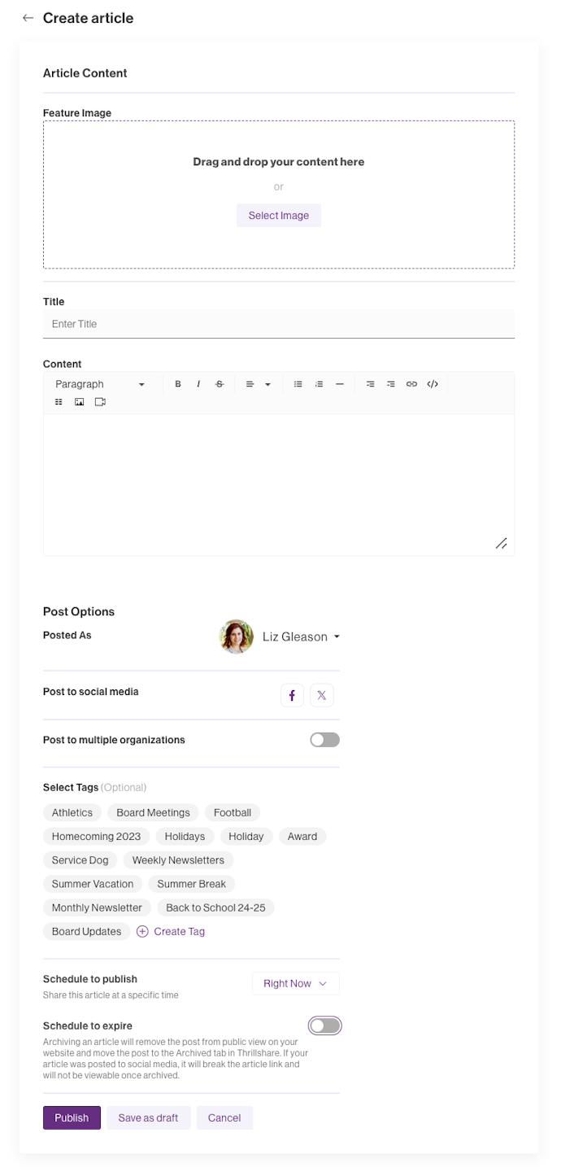Insert an image into content
The image size is (574, 1172).
tap(80, 402)
